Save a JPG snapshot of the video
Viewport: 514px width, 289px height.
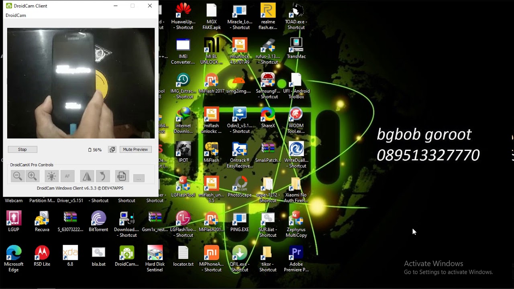pos(122,176)
